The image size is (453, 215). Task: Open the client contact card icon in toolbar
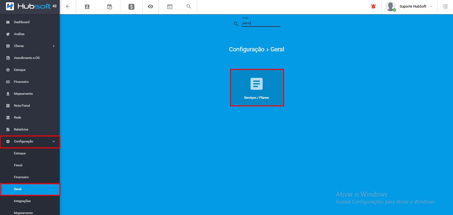(x=87, y=7)
